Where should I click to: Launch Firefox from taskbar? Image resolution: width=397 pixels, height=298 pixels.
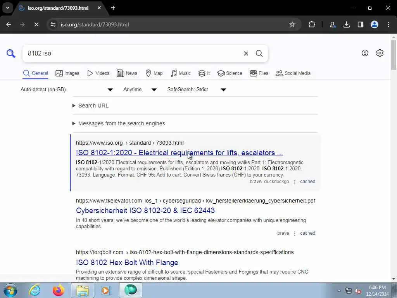click(x=59, y=290)
